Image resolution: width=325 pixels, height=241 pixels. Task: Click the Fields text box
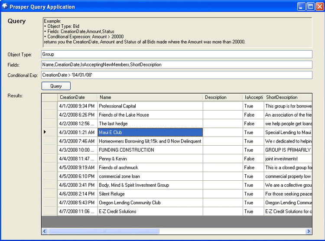pyautogui.click(x=176, y=65)
